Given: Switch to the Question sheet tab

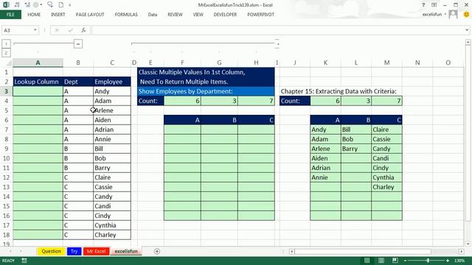Looking at the screenshot, I should [51, 251].
